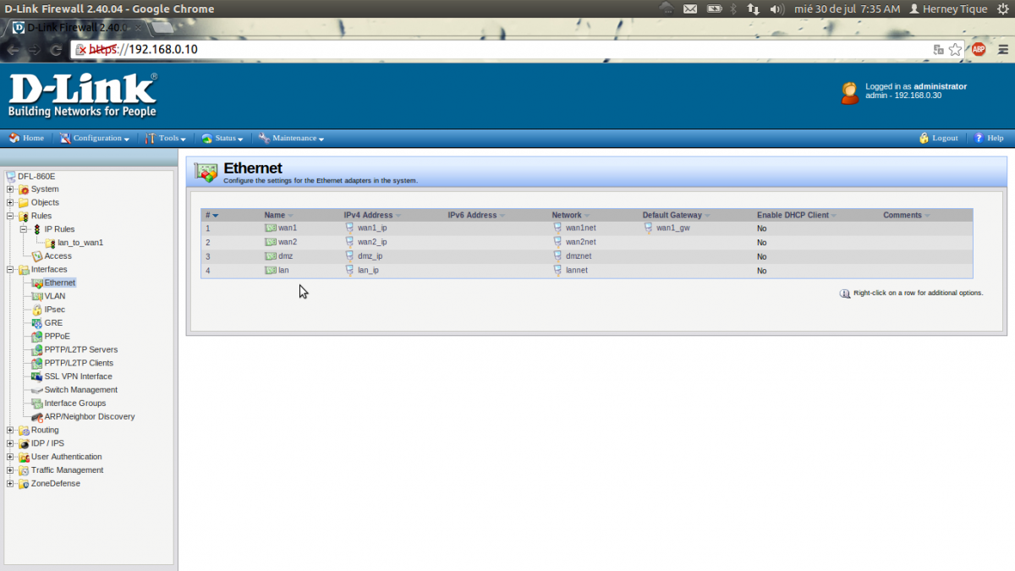Click the browser reload icon

pyautogui.click(x=57, y=50)
